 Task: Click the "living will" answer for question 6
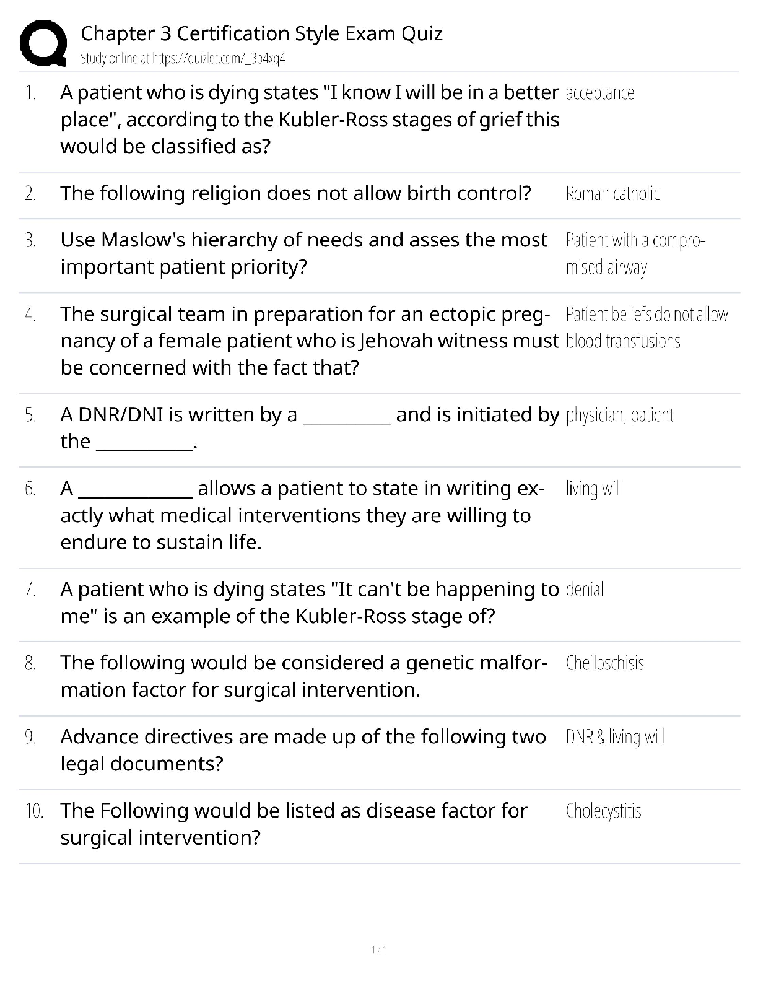tap(593, 489)
